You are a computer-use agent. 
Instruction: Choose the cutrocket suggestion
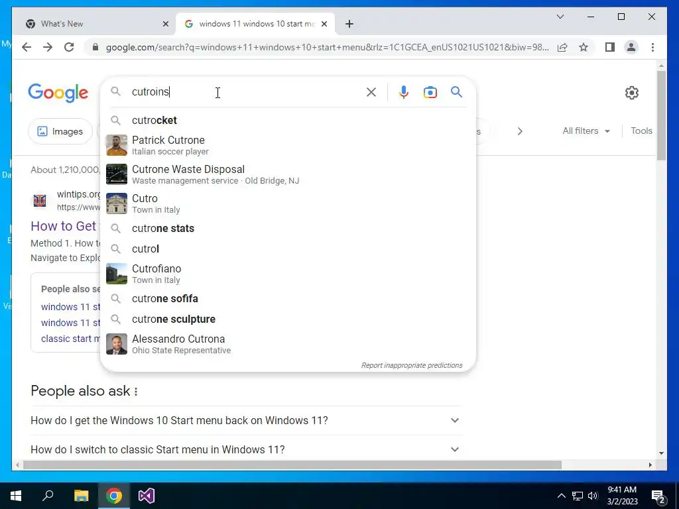pyautogui.click(x=288, y=121)
